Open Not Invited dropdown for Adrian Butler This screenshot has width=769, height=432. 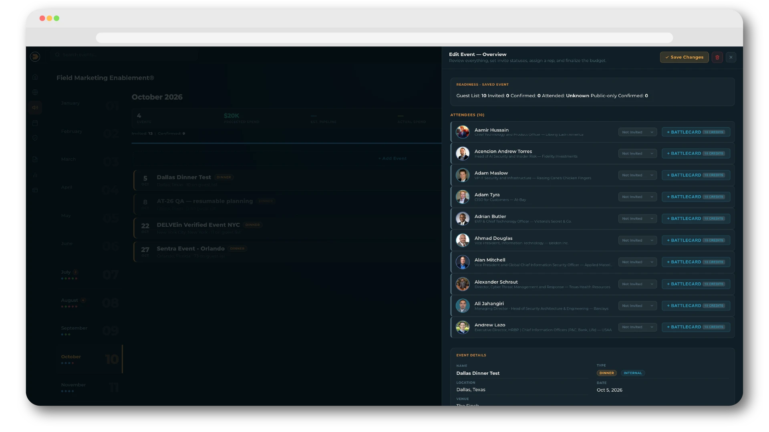click(637, 218)
